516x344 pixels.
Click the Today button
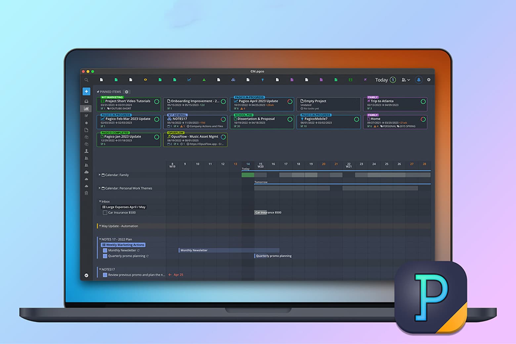point(381,80)
